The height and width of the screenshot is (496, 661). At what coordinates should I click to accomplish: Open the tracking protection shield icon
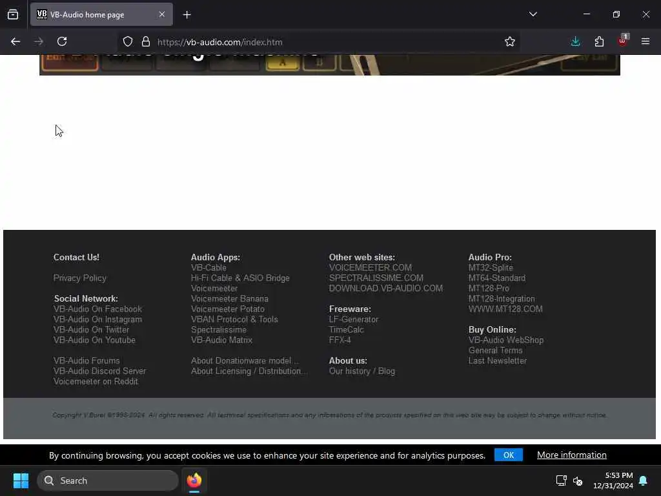click(128, 42)
